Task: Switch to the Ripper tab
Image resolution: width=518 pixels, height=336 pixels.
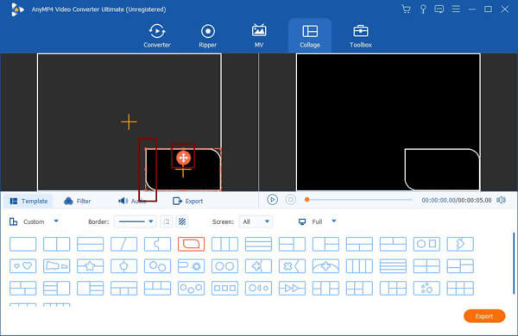Action: coord(208,35)
